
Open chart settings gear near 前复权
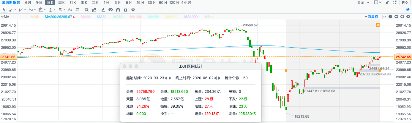408,17
